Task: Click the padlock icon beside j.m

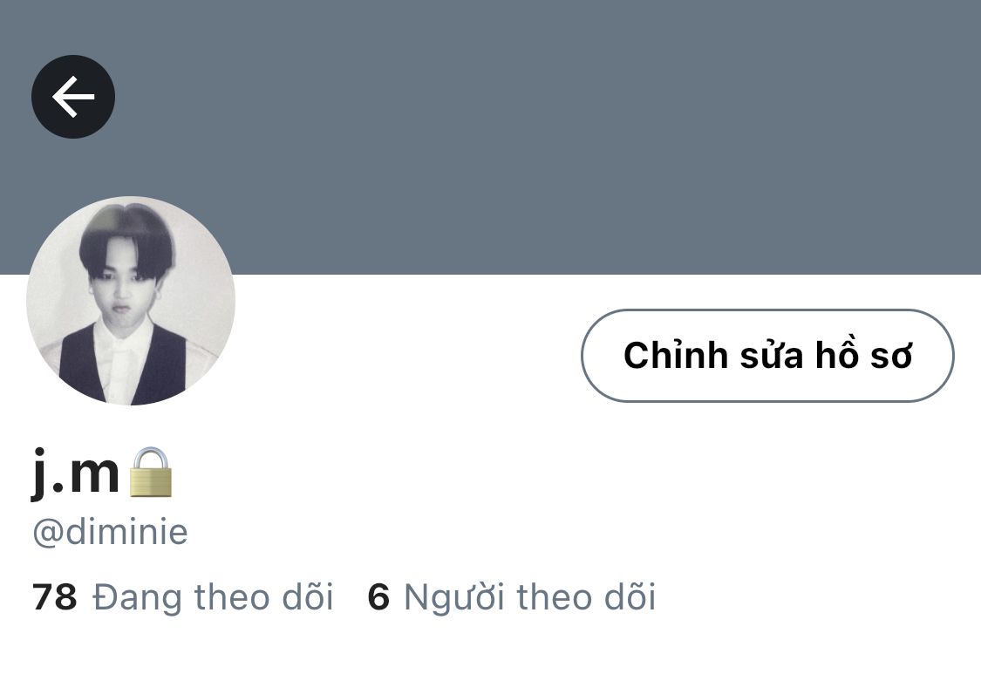Action: coord(150,473)
